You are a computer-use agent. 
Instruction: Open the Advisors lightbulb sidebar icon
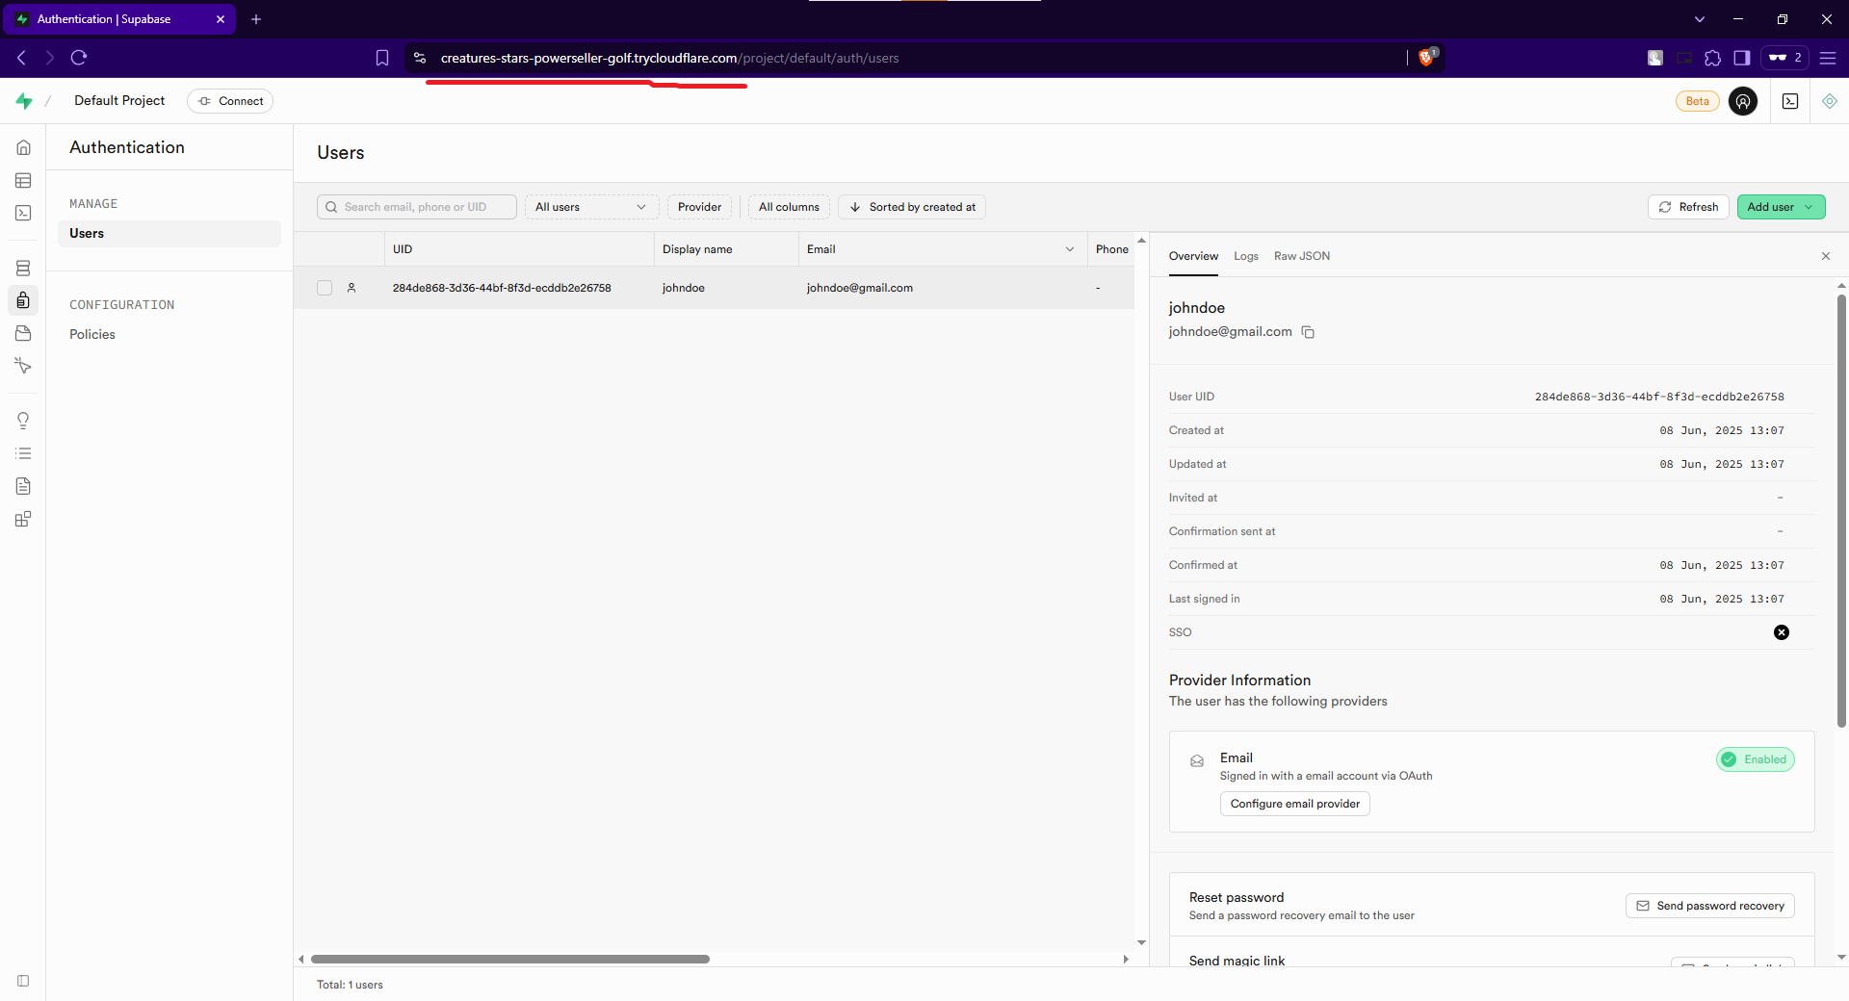(23, 421)
